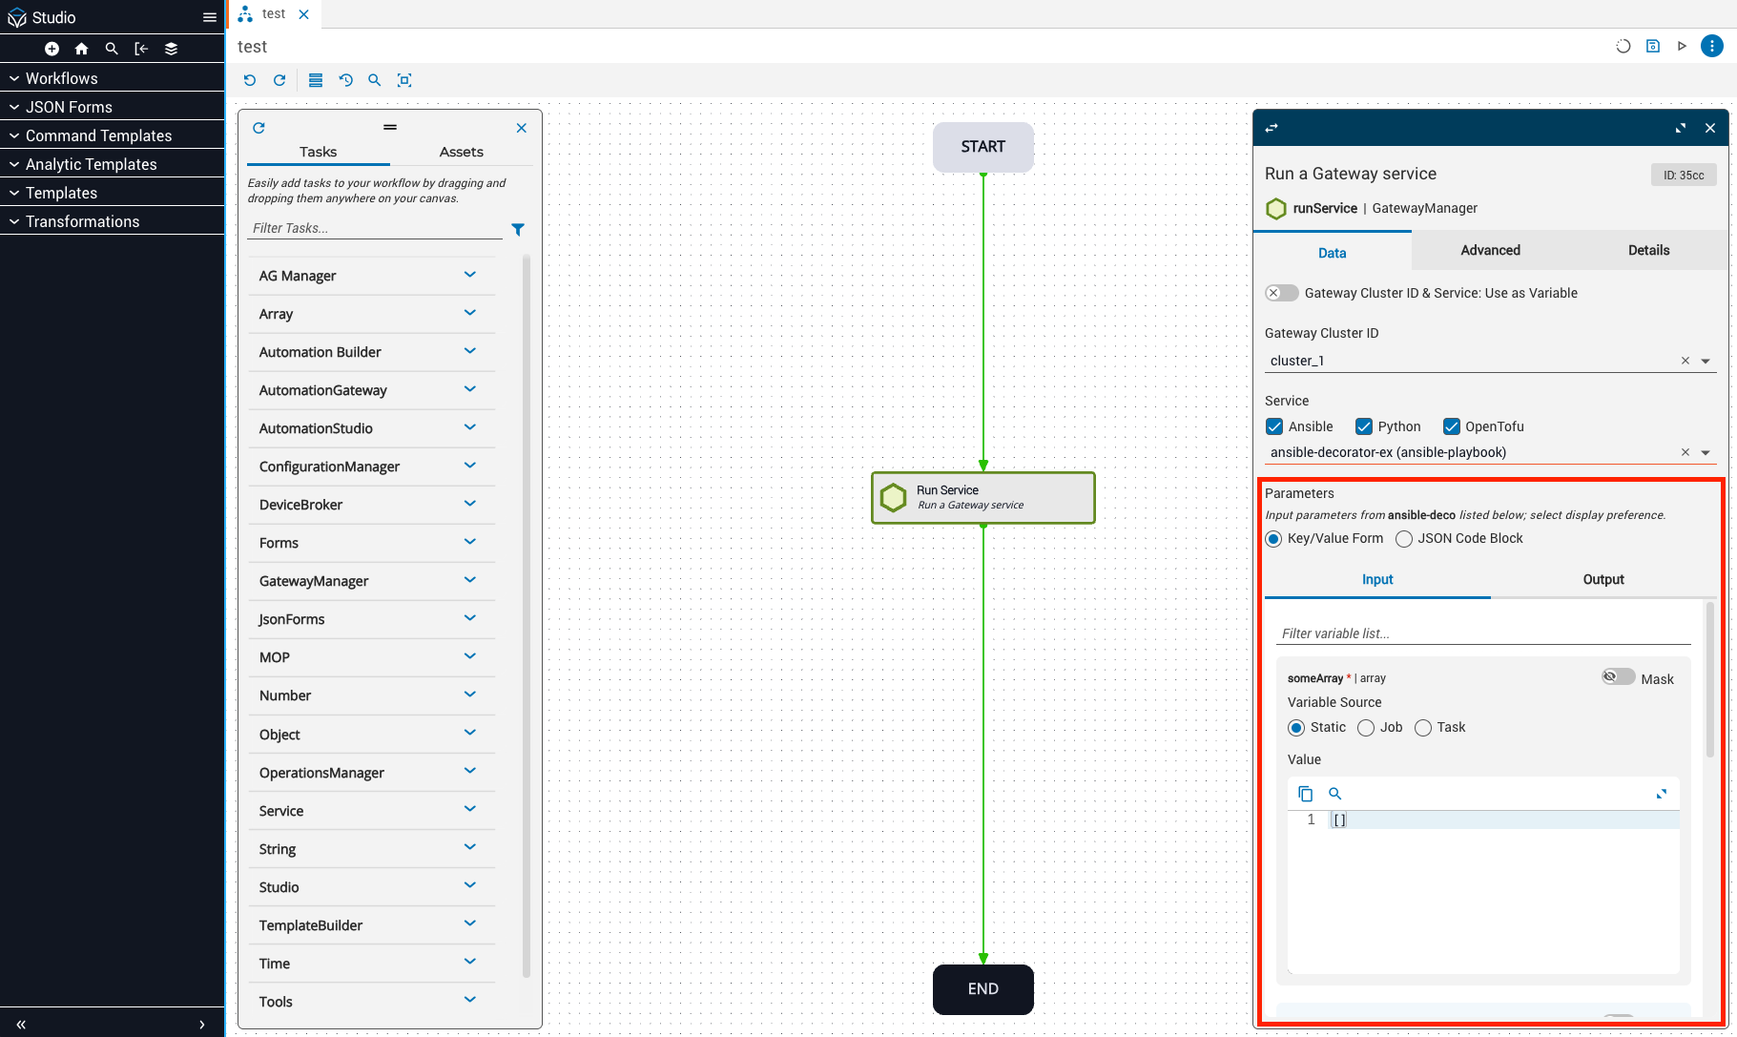
Task: Switch to the Advanced tab
Action: [1490, 250]
